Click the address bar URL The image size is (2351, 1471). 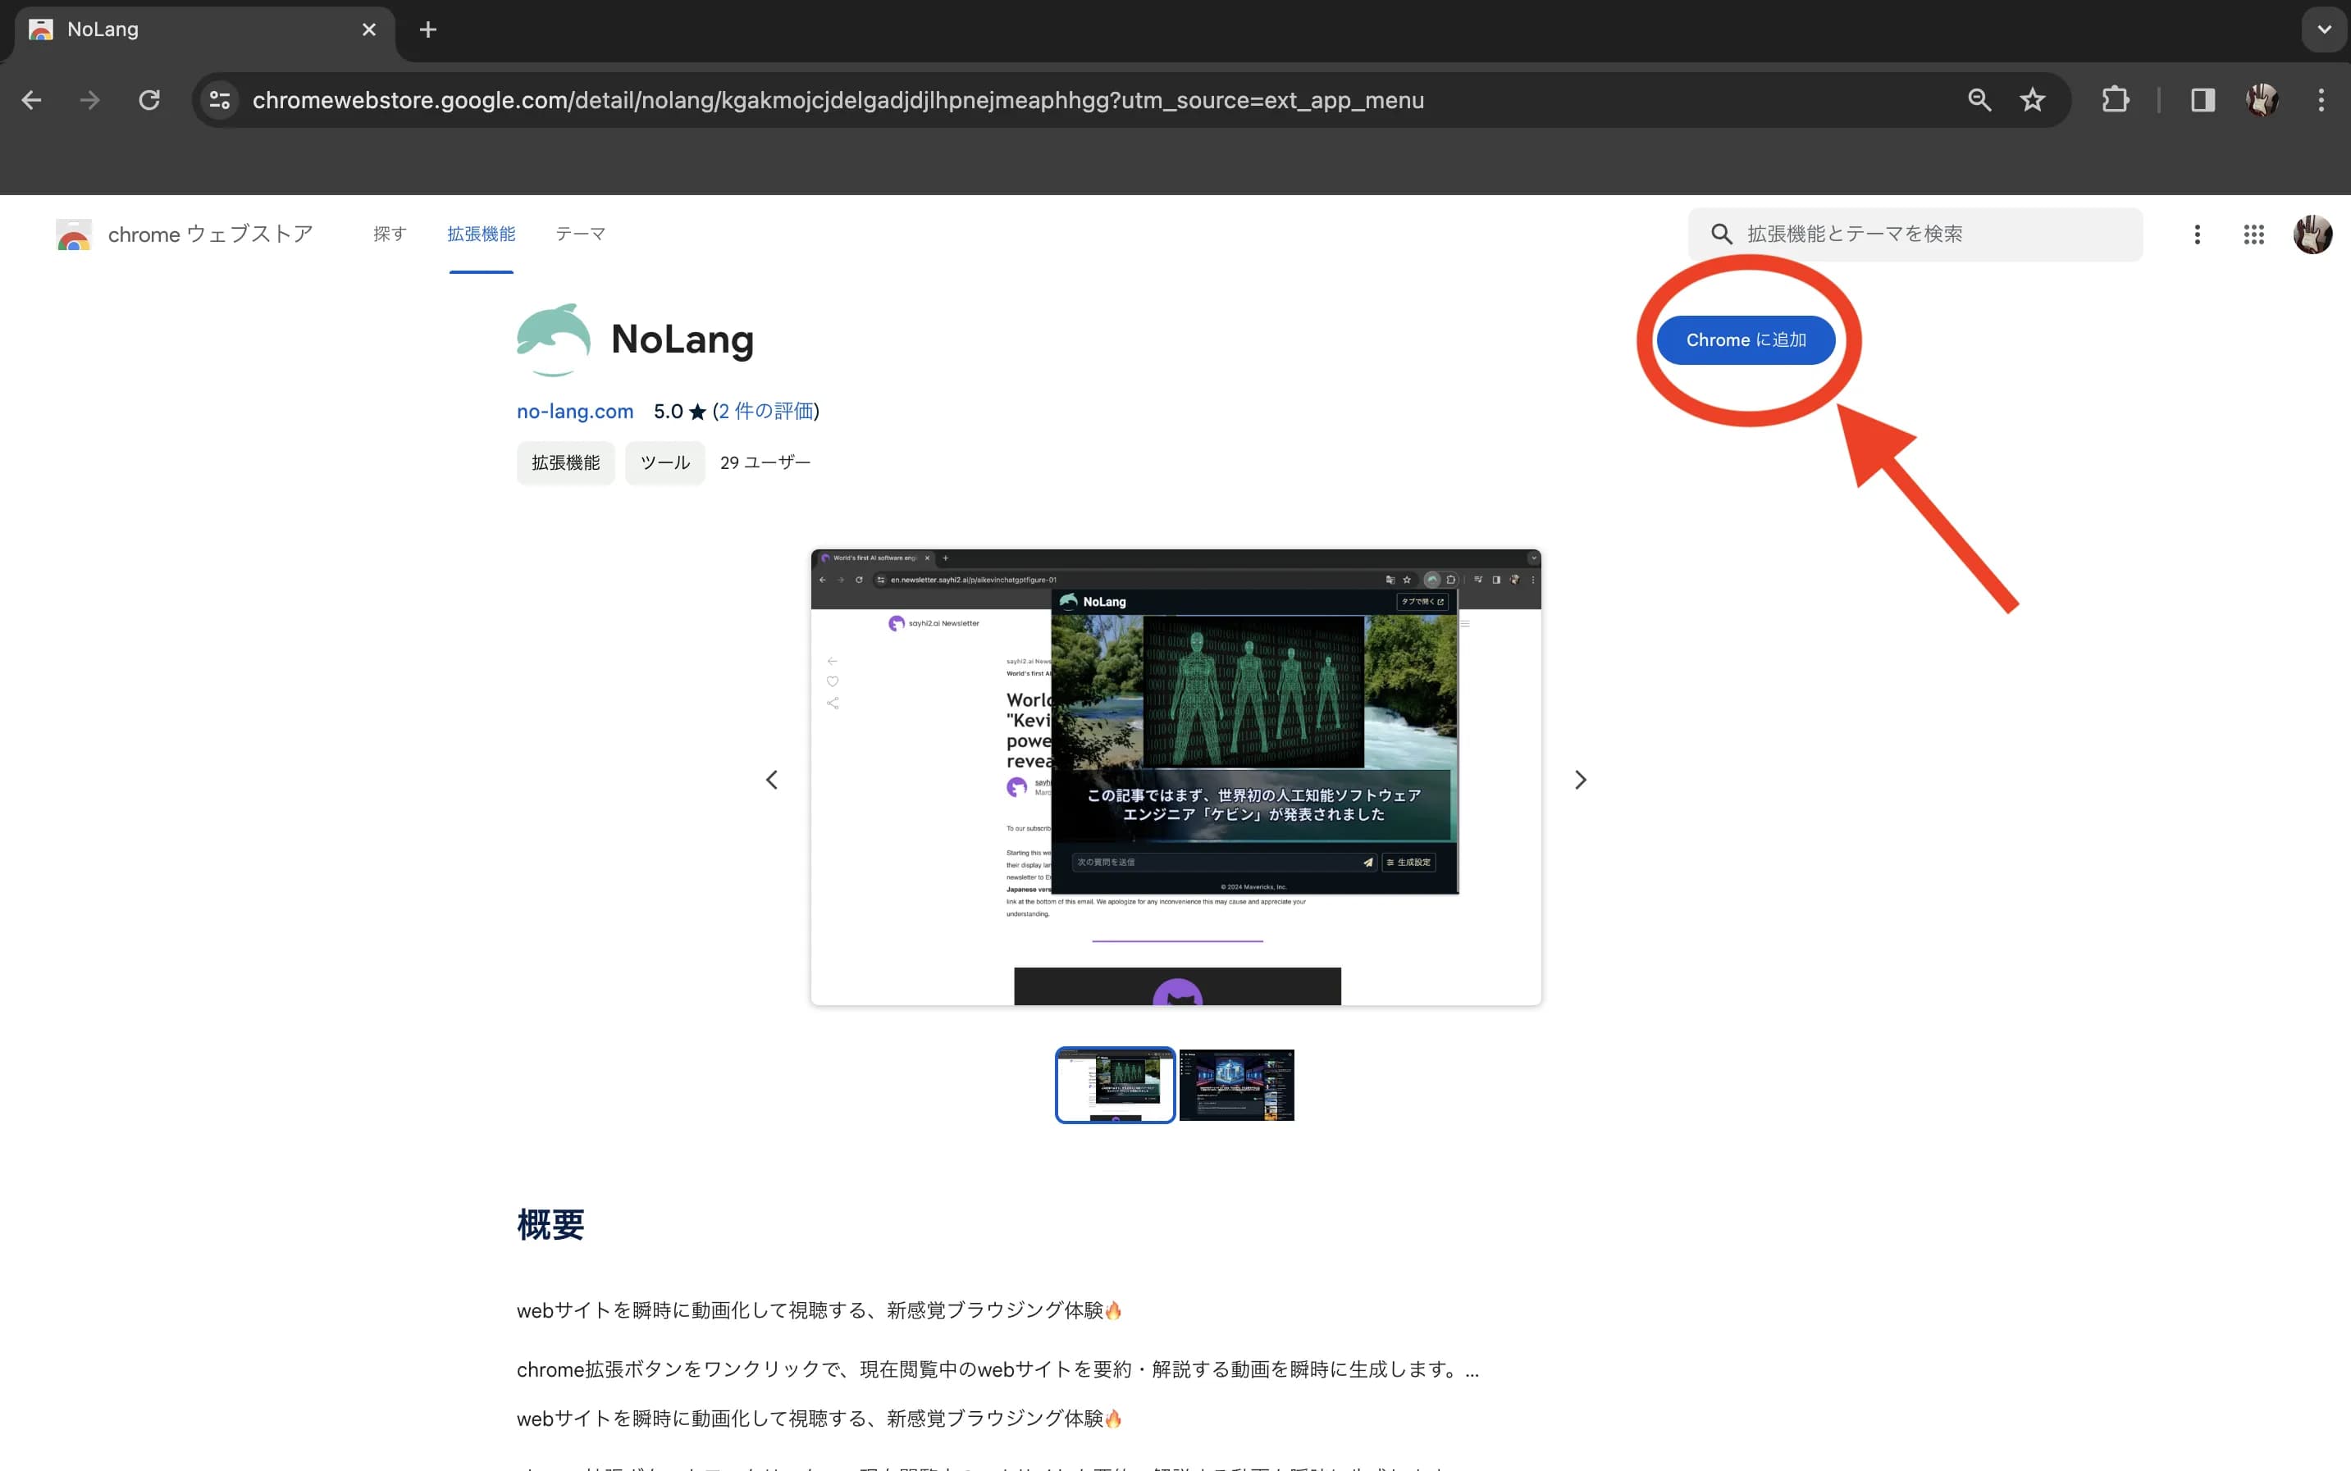tap(838, 100)
